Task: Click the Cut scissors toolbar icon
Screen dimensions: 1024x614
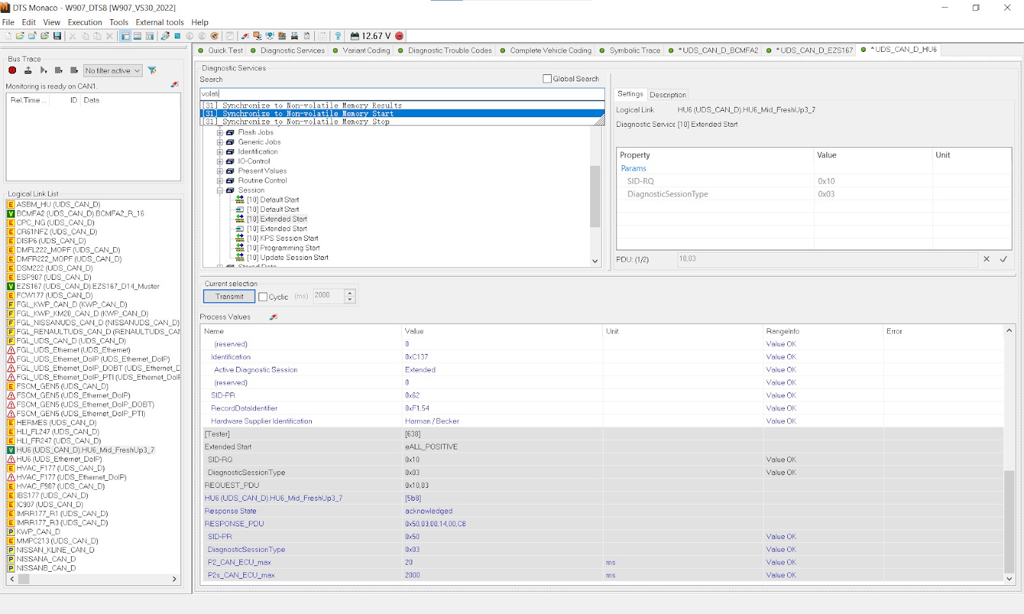Action: [x=72, y=36]
